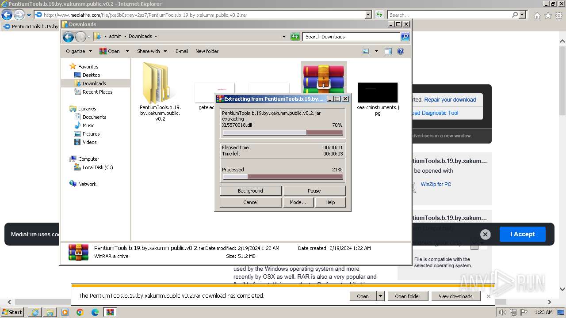This screenshot has width=566, height=318.
Task: Open Edge from taskbar
Action: tap(95, 312)
